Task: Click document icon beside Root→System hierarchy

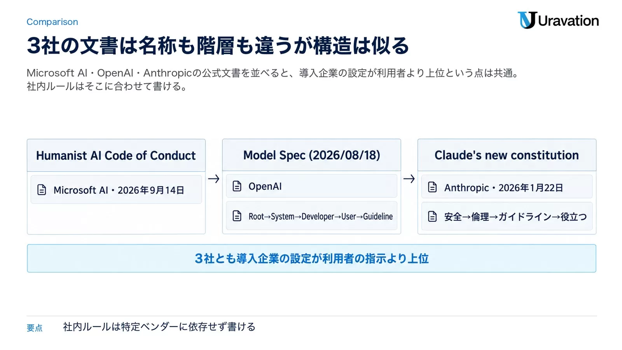Action: coord(237,216)
